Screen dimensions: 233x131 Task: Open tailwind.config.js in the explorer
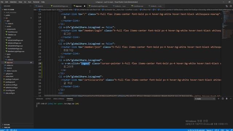(12, 88)
